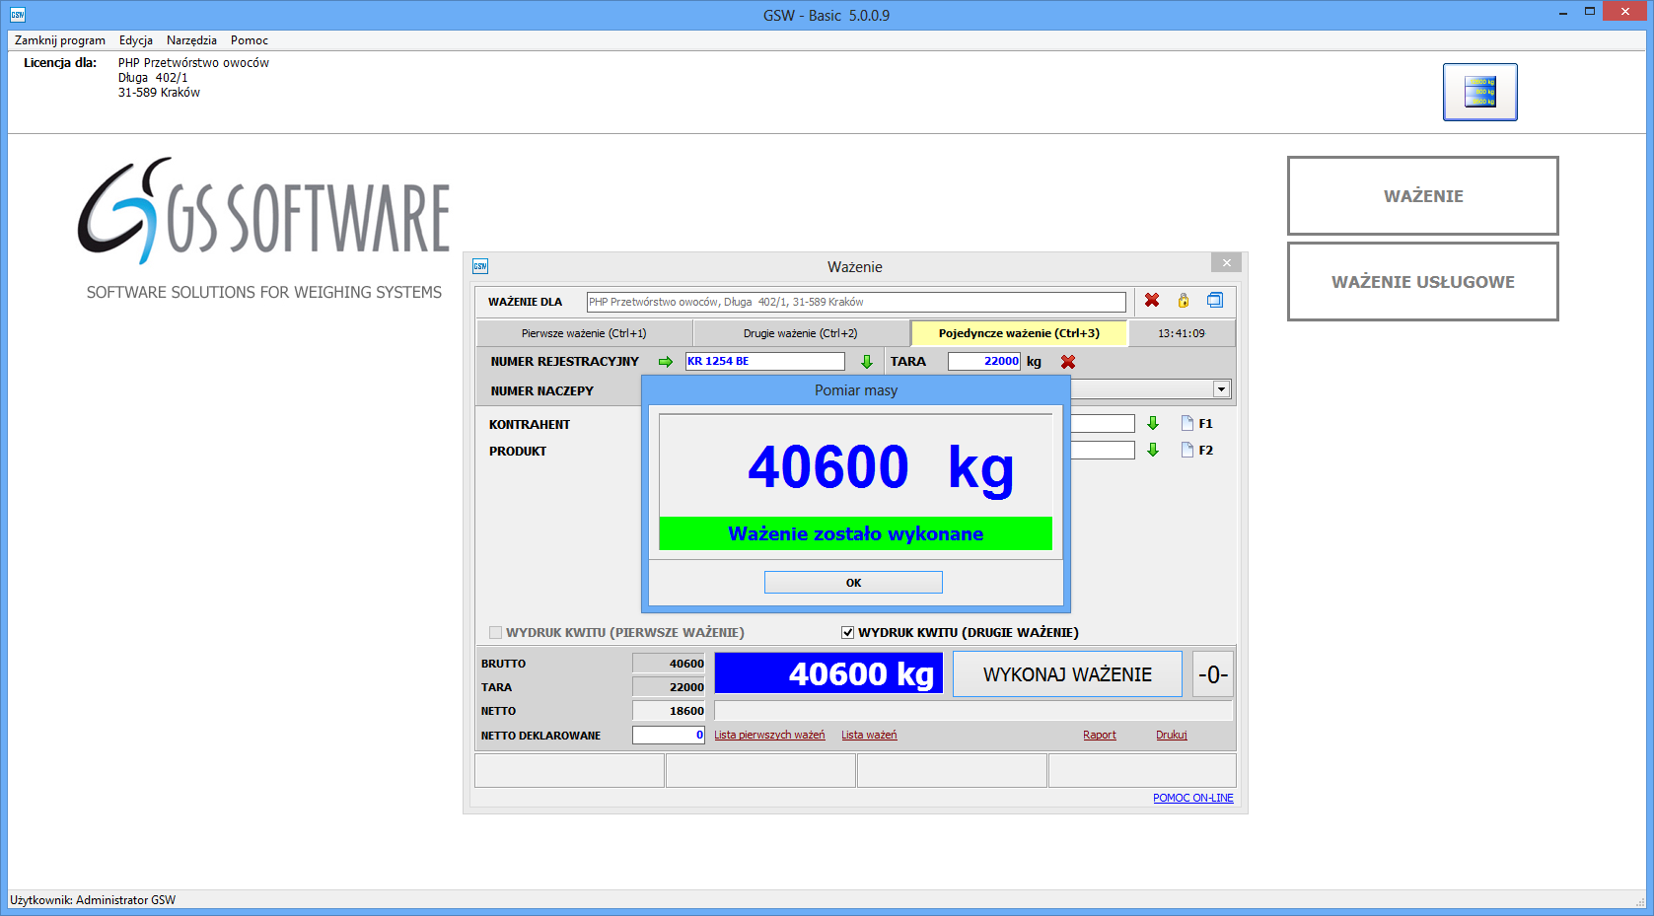Click the padlock icon in Ważenie header

point(1184,301)
